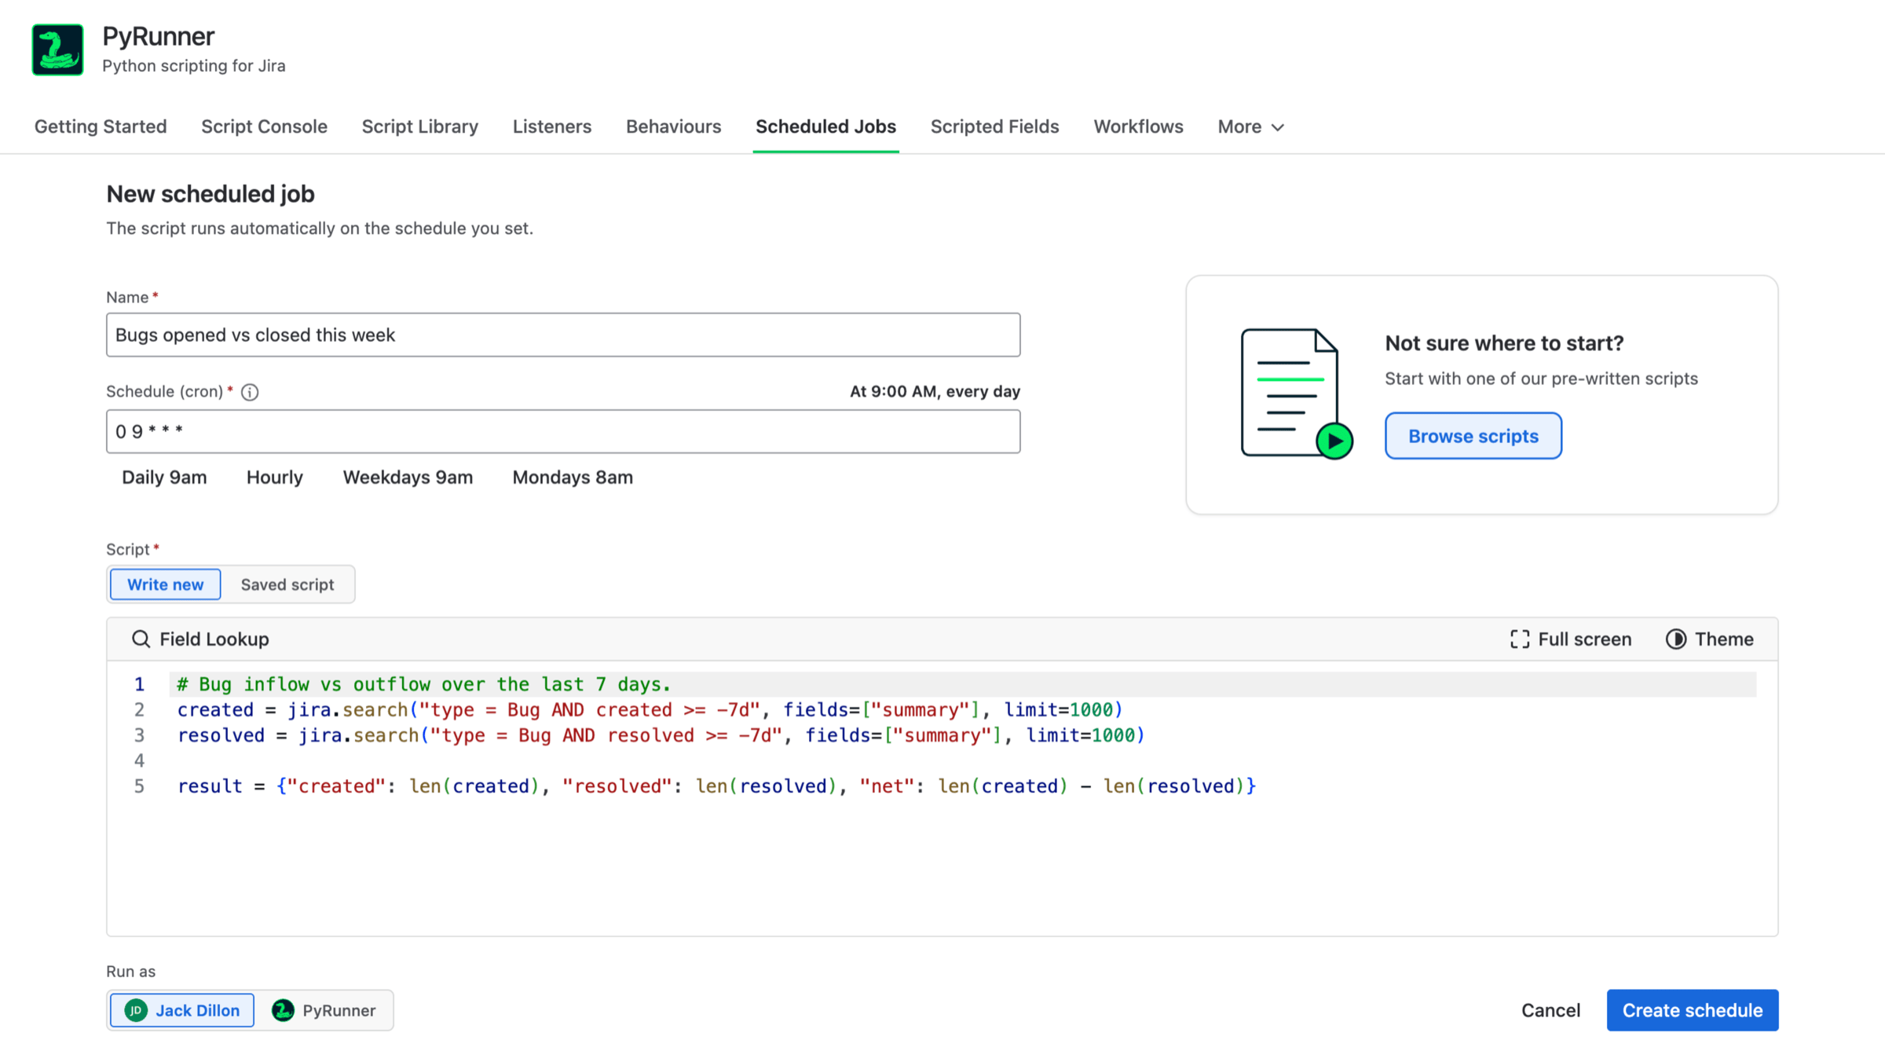Click the empty line 4 in editor
This screenshot has width=1885, height=1051.
click(962, 760)
